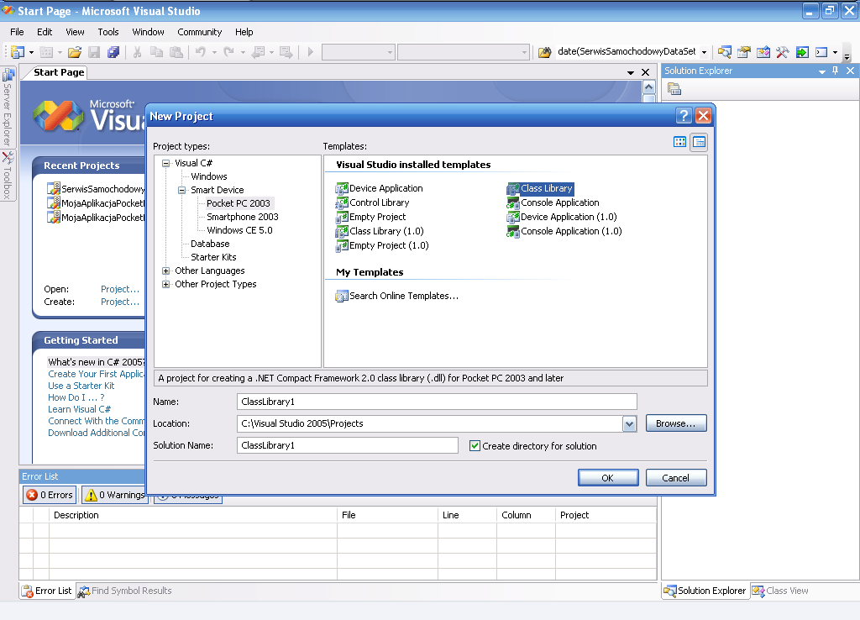
Task: Pin the Solution Explorer panel
Action: [836, 71]
